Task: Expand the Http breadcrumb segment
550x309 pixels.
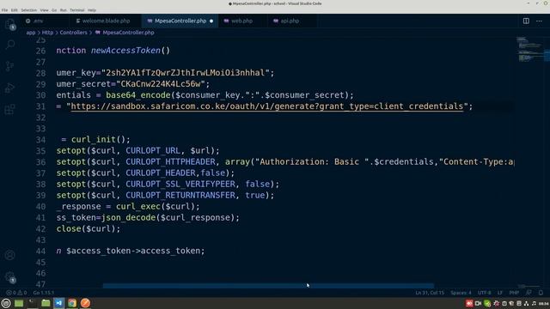Action: [47, 33]
